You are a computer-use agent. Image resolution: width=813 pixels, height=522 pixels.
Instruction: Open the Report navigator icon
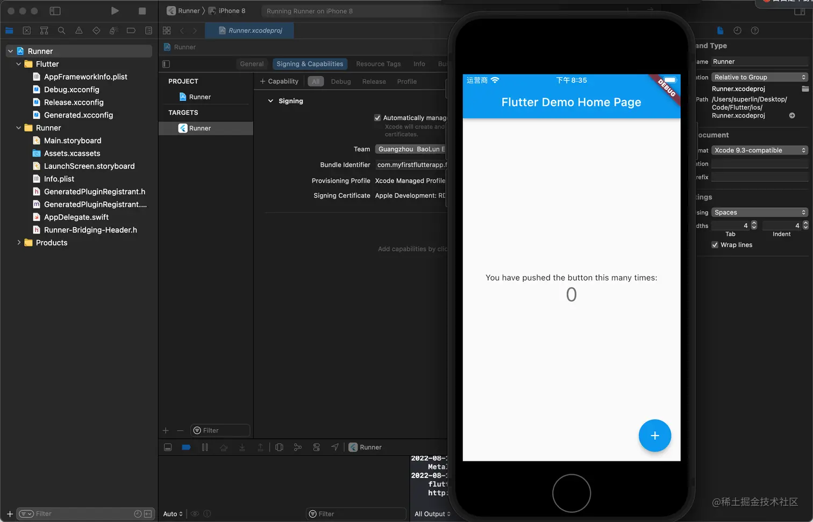(x=148, y=31)
